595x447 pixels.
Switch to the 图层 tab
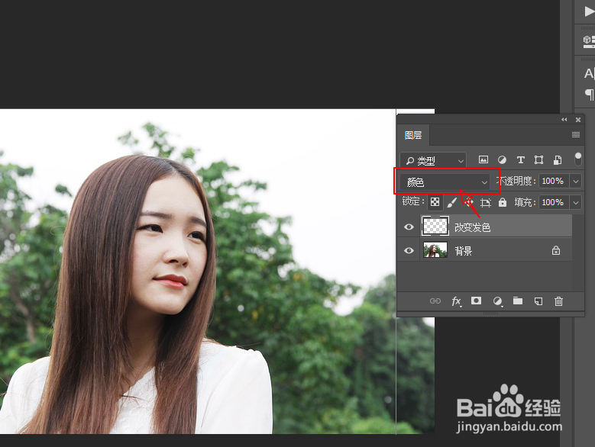coord(413,135)
